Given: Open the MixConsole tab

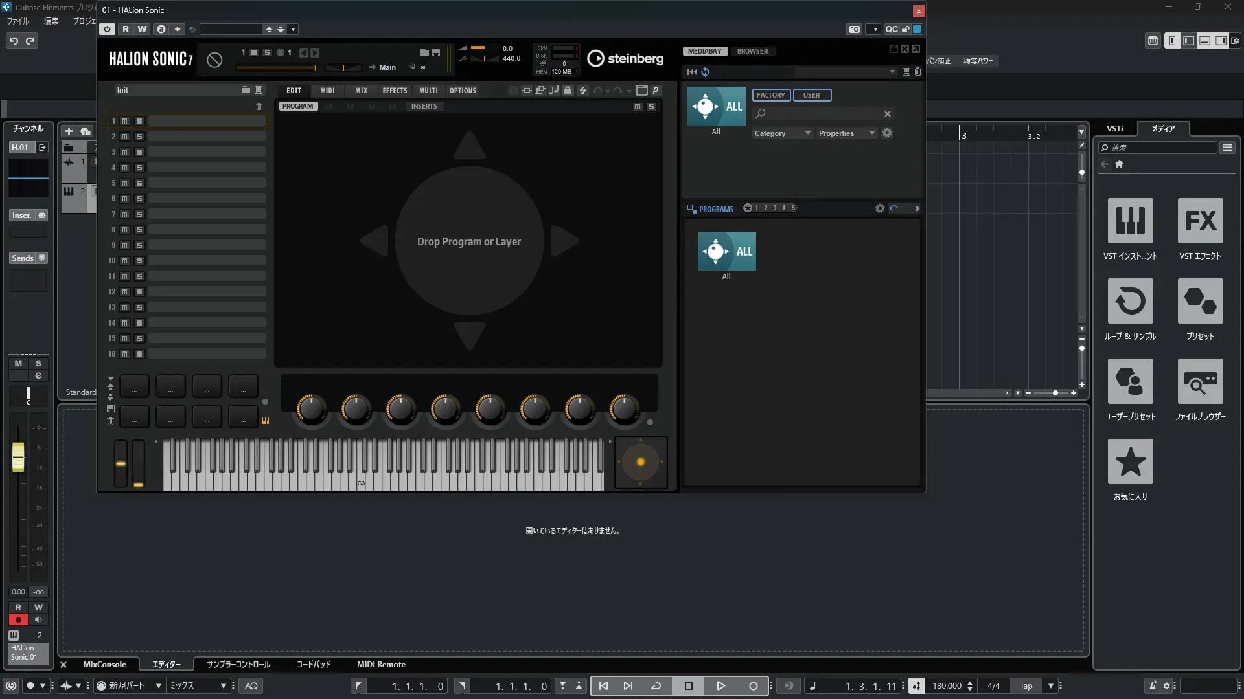Looking at the screenshot, I should coord(104,665).
